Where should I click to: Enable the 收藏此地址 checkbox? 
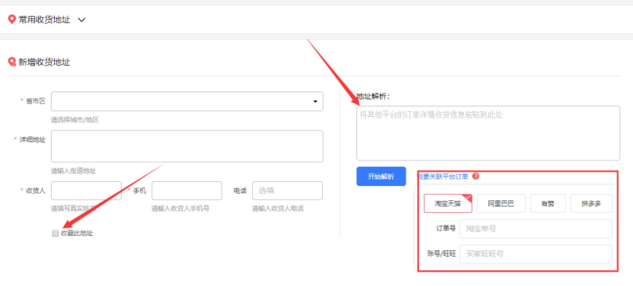(55, 233)
